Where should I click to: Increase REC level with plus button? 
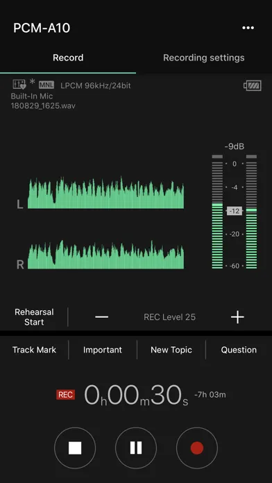pyautogui.click(x=237, y=317)
